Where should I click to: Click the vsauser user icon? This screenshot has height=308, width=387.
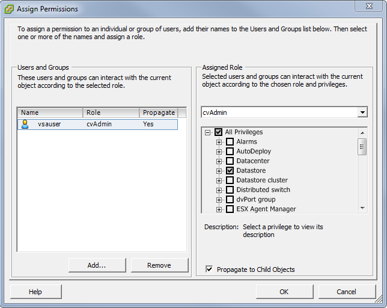pyautogui.click(x=25, y=124)
